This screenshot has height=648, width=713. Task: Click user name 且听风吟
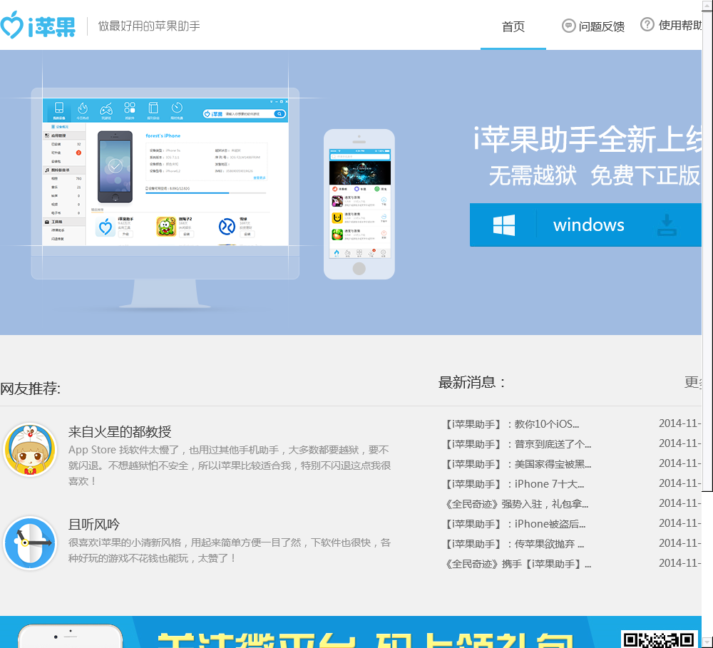[x=93, y=524]
